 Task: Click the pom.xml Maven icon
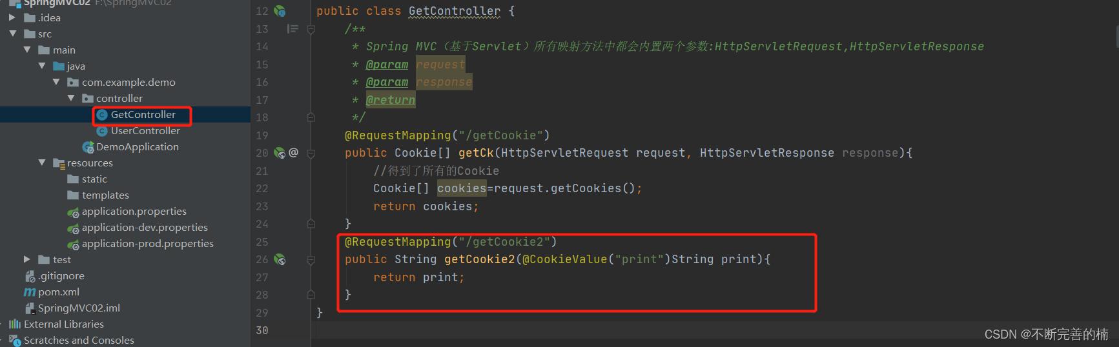(30, 292)
